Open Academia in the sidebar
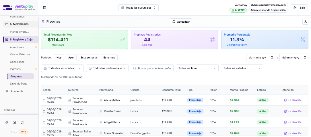The width and height of the screenshot is (311, 137). [17, 91]
